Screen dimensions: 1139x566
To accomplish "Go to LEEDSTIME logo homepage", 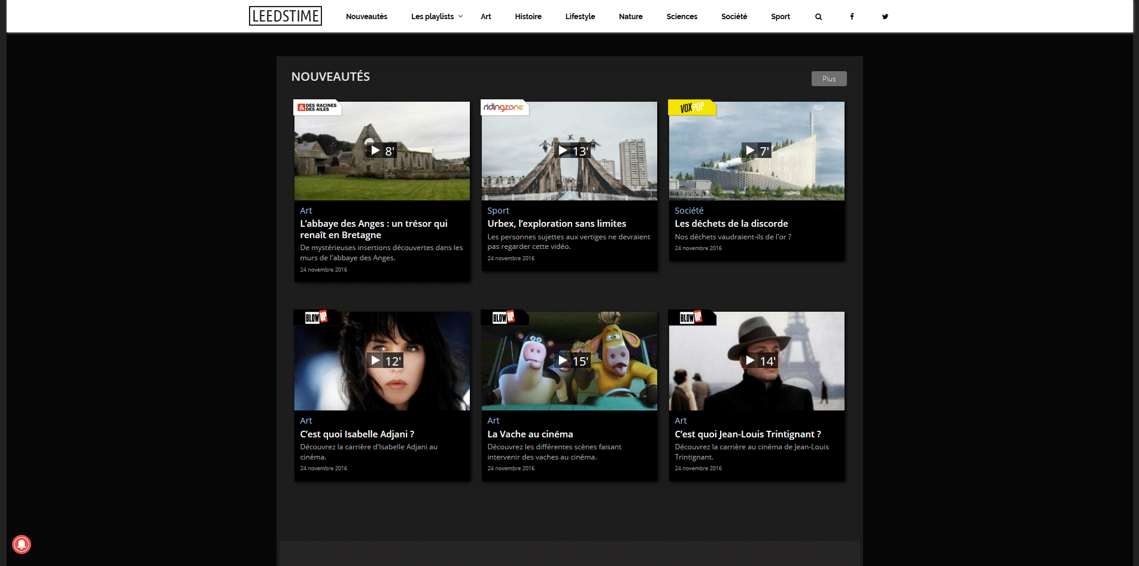I will click(x=285, y=16).
